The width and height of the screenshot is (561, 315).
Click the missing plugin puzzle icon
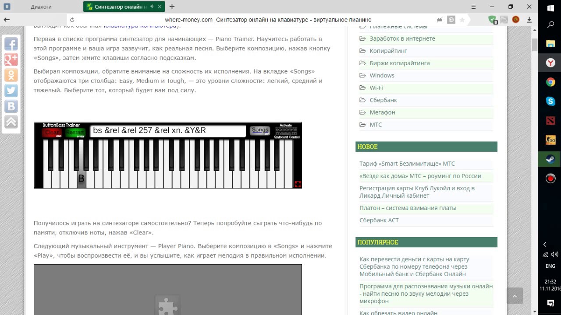[x=168, y=305]
